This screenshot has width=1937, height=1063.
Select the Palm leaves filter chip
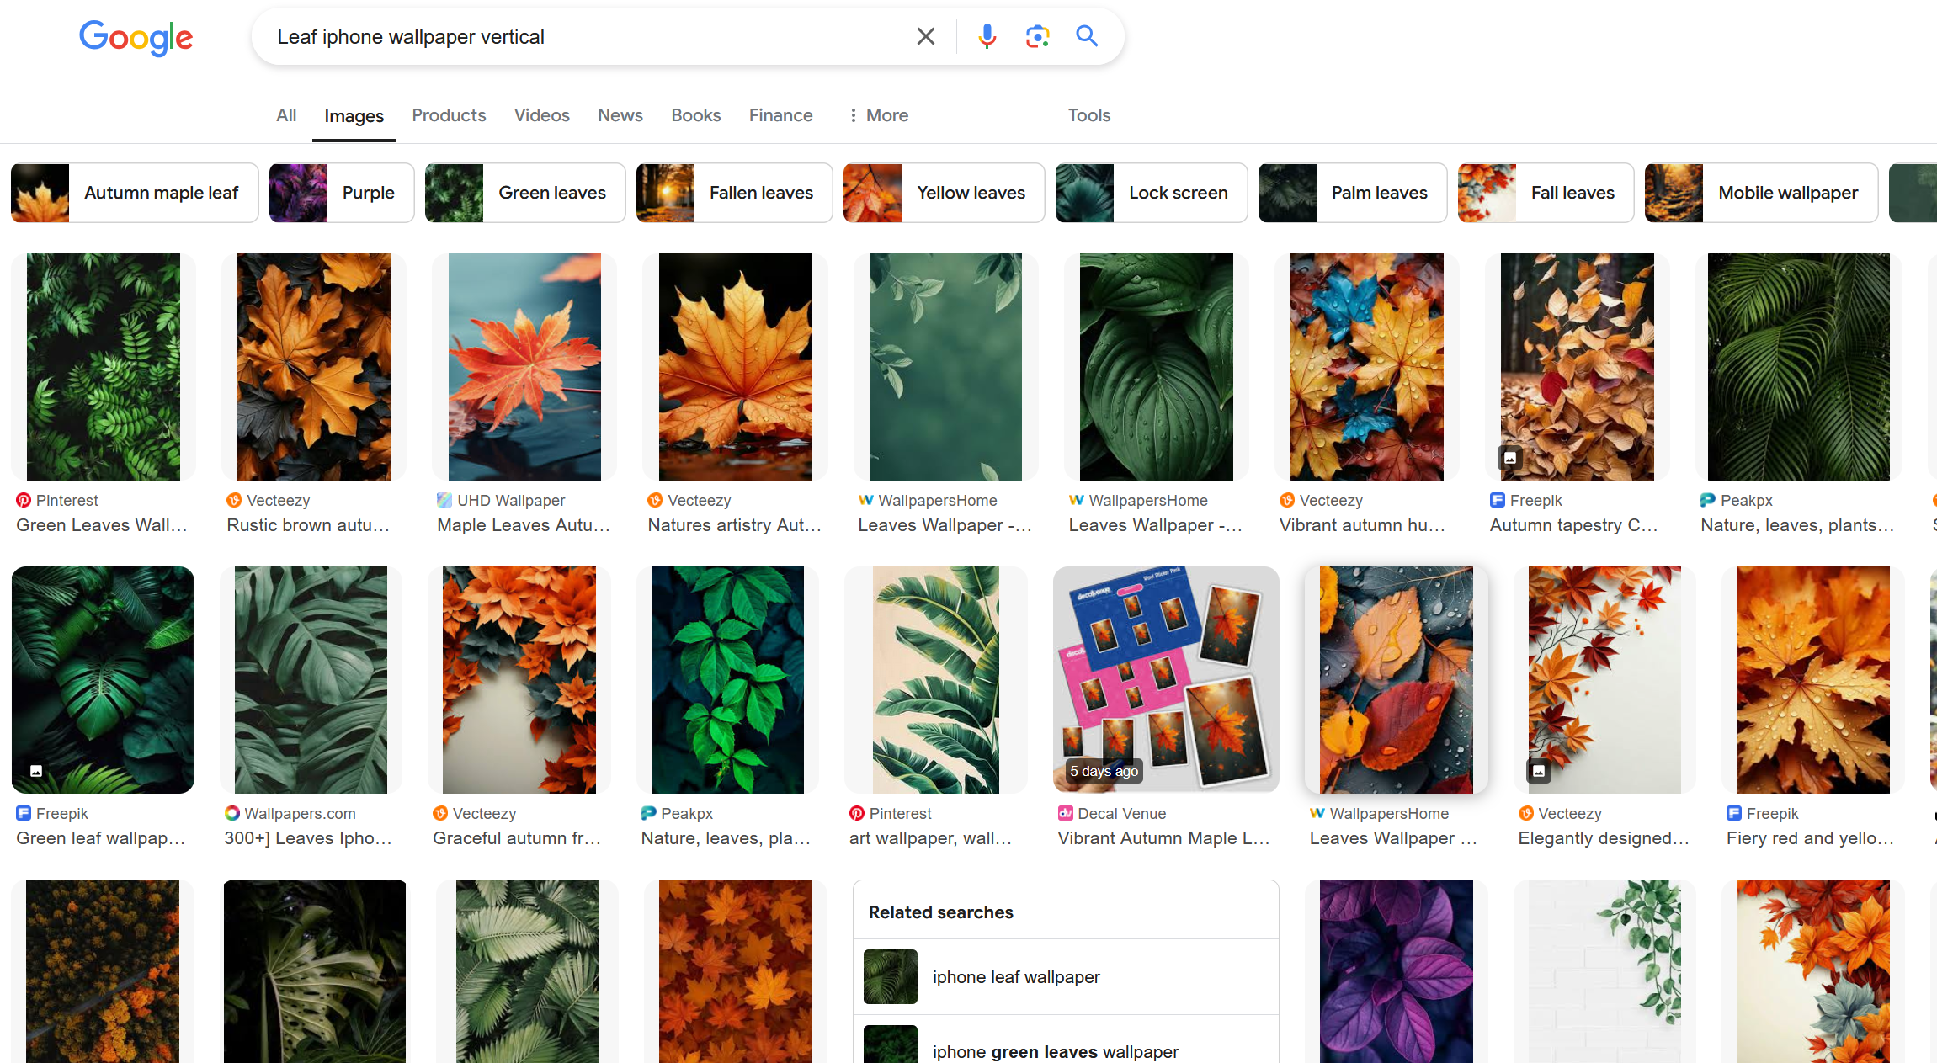coord(1352,193)
